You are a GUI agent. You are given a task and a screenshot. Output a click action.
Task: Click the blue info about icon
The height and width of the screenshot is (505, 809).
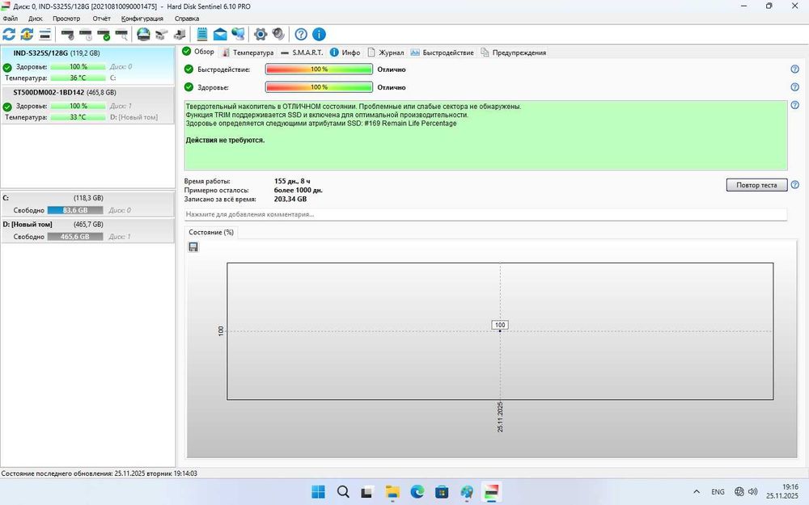coord(319,35)
